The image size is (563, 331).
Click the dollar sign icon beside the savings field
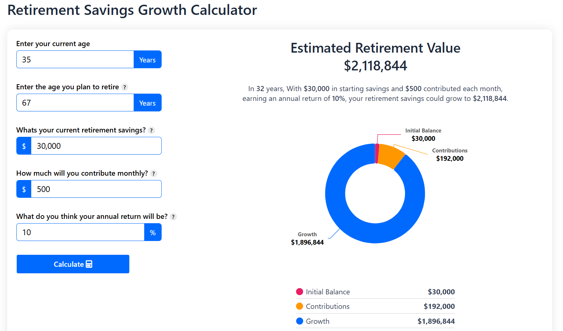point(24,146)
